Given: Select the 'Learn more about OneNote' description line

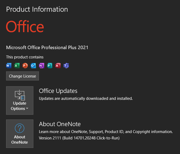Looking at the screenshot, I should [106, 132].
